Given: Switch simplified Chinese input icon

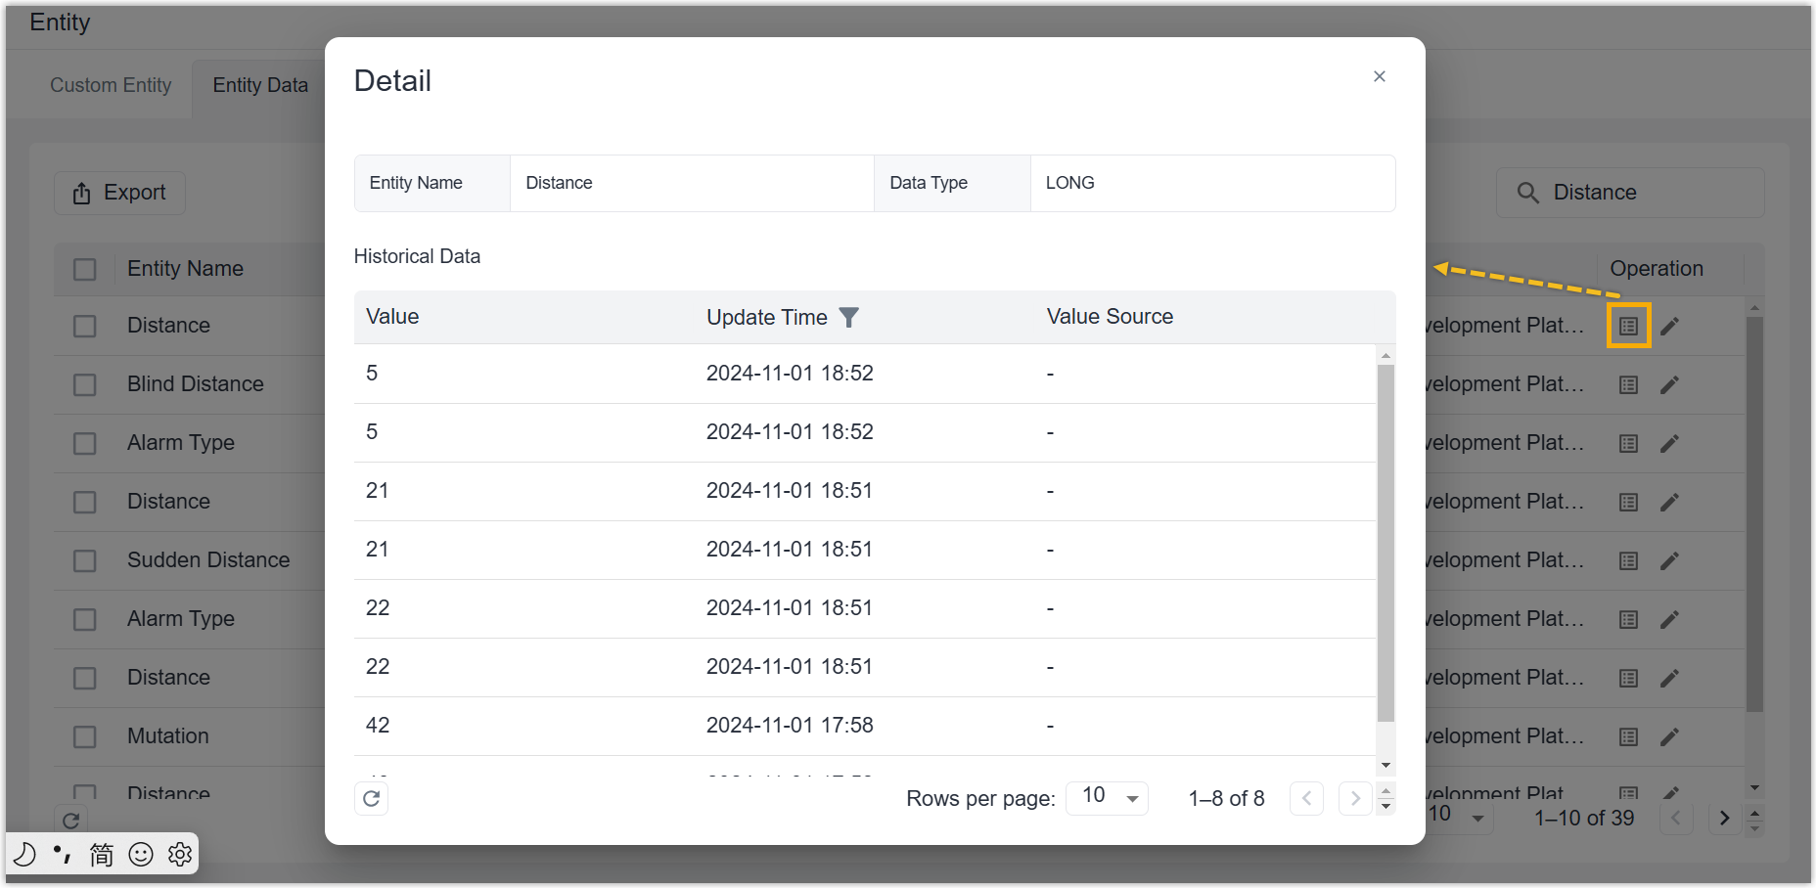Looking at the screenshot, I should pyautogui.click(x=102, y=855).
